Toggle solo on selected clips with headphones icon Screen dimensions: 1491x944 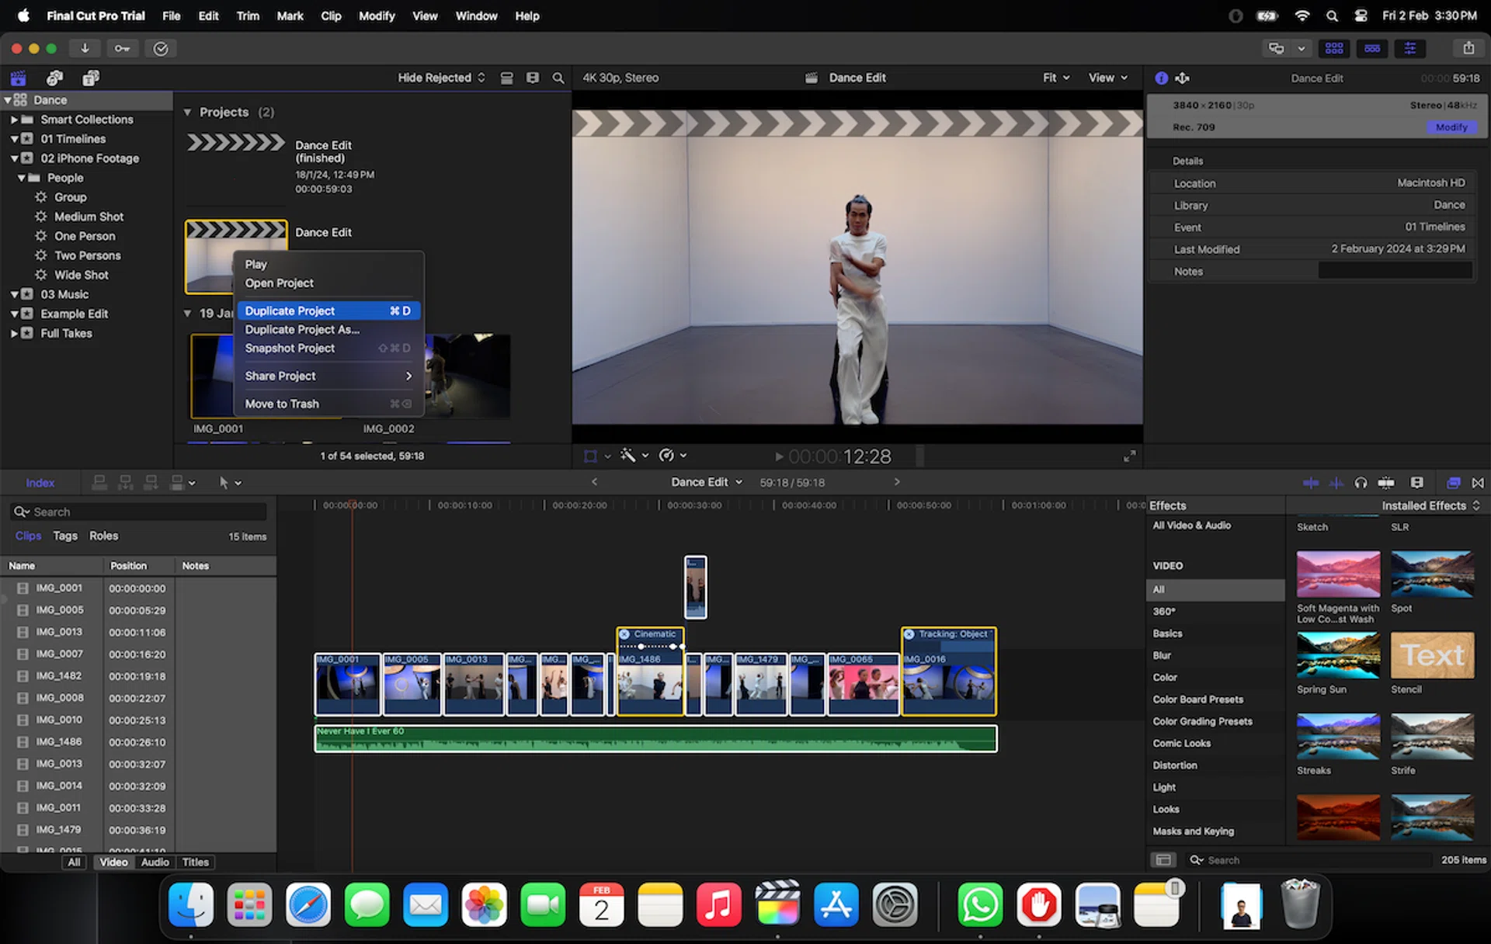click(x=1361, y=482)
